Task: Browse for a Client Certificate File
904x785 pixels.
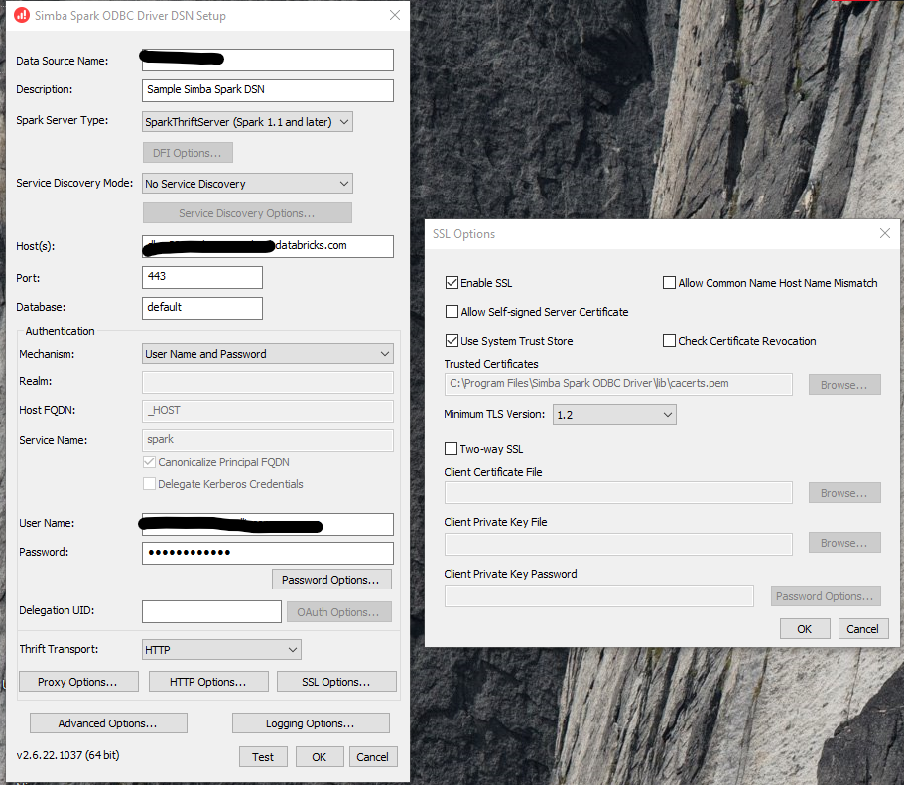Action: point(843,492)
